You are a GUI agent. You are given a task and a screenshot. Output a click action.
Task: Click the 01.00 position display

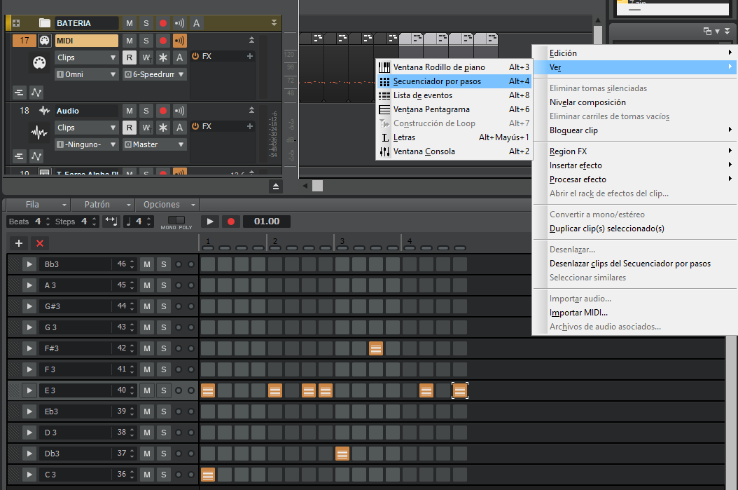pyautogui.click(x=266, y=222)
